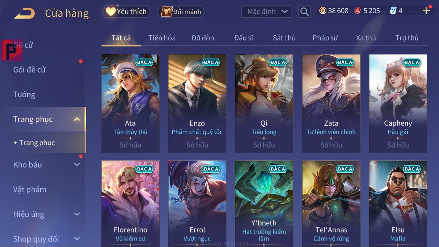Go back using the golden arrow icon
This screenshot has width=439, height=247.
[24, 13]
